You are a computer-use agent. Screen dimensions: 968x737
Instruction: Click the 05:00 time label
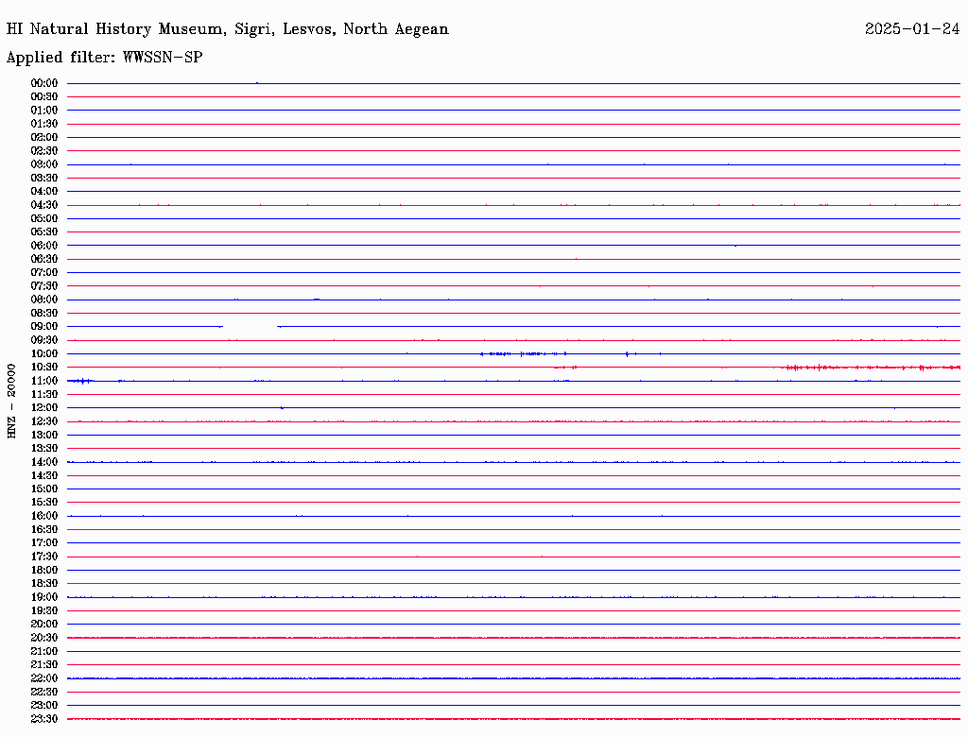tap(44, 218)
